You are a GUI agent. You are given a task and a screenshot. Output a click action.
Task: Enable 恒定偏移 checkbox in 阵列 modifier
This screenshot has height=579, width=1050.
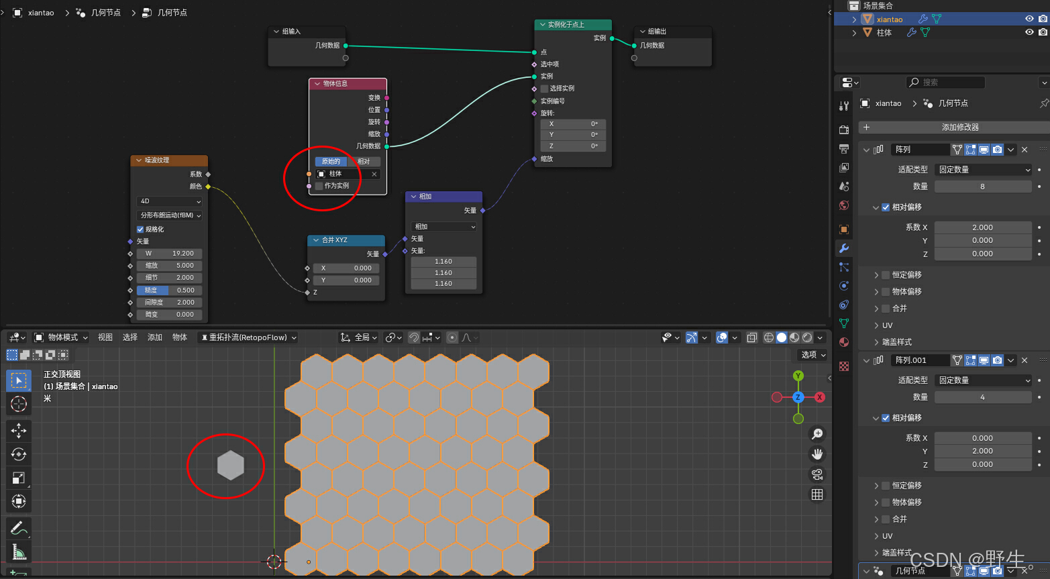coord(886,275)
